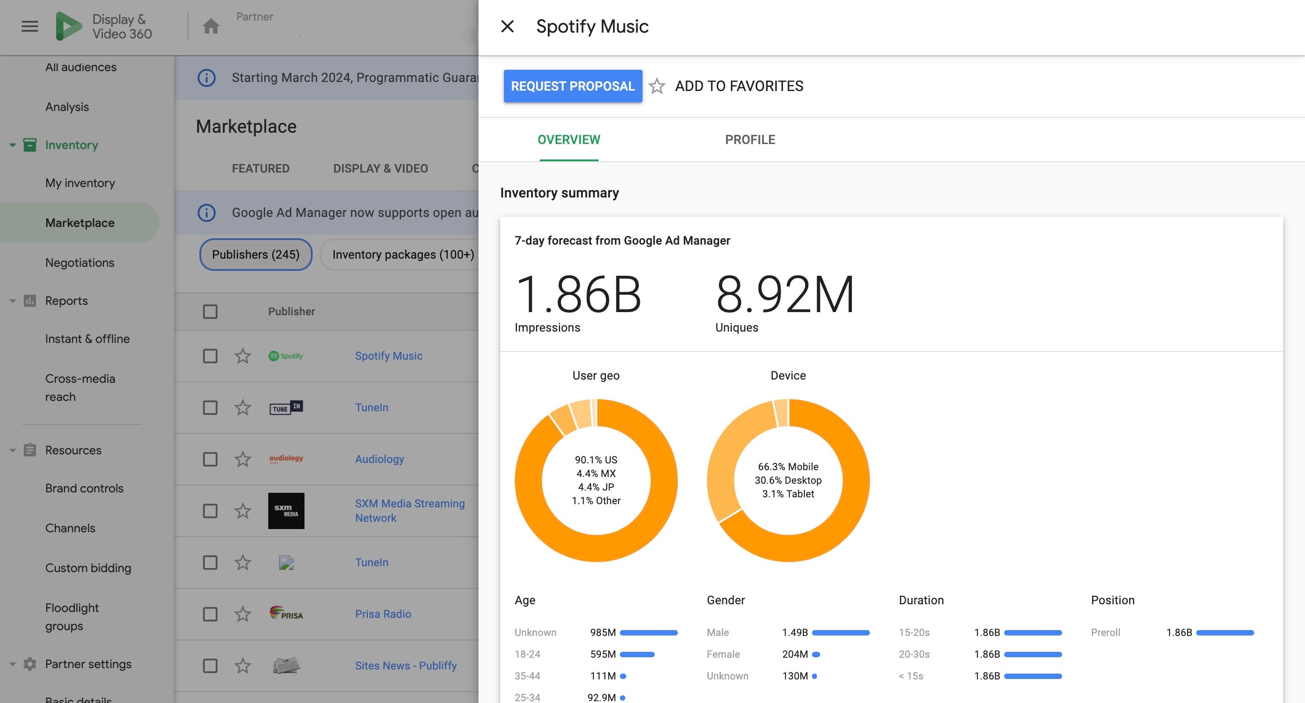Viewport: 1305px width, 703px height.
Task: Open the Sites News - Publiffy link
Action: [406, 665]
